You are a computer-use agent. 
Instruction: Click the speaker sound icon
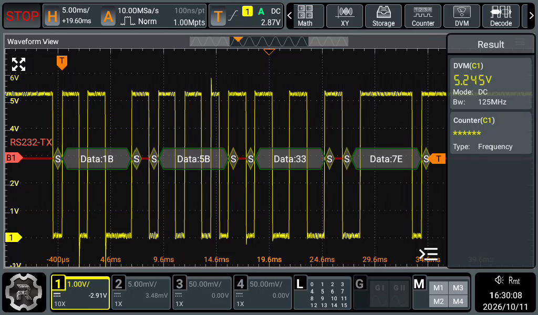[x=499, y=280]
